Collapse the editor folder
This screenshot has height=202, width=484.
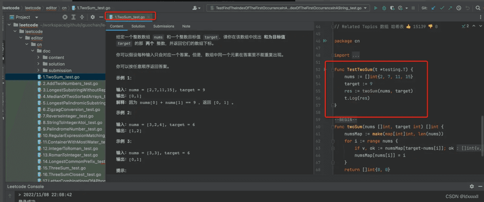(x=21, y=38)
